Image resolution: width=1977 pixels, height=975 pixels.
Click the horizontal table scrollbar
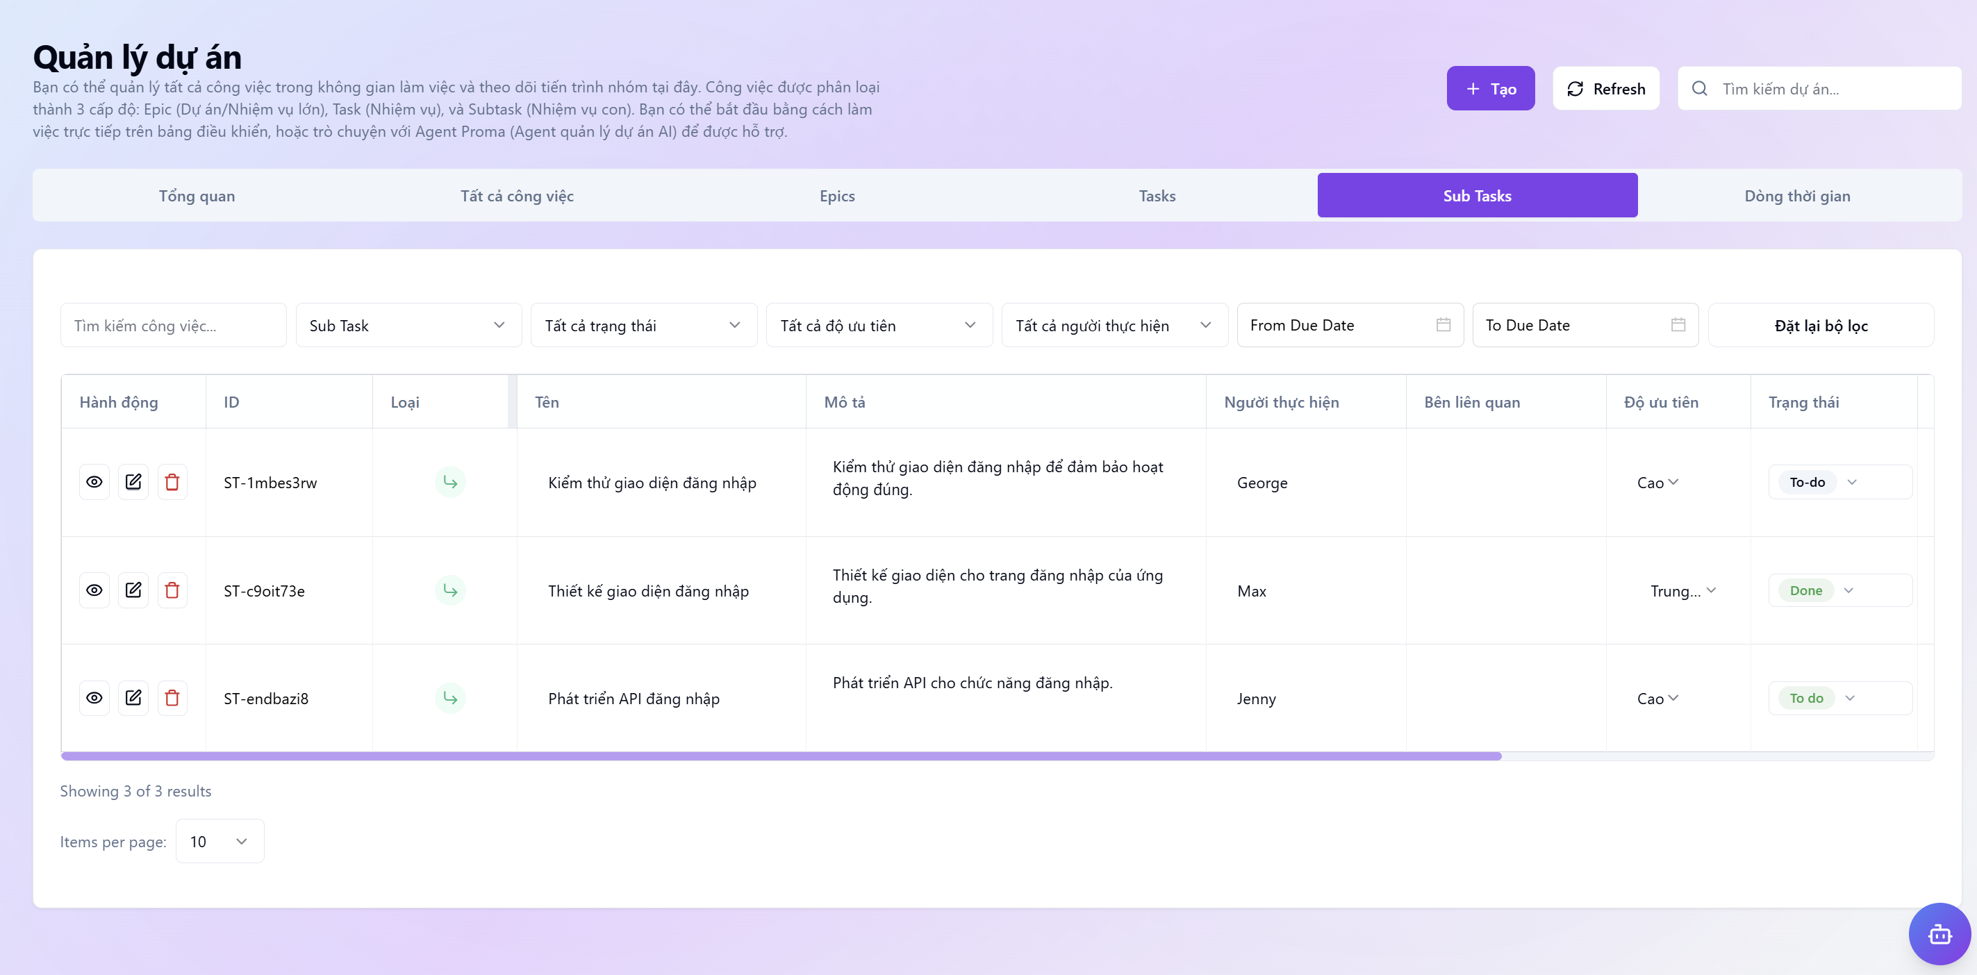tap(781, 756)
